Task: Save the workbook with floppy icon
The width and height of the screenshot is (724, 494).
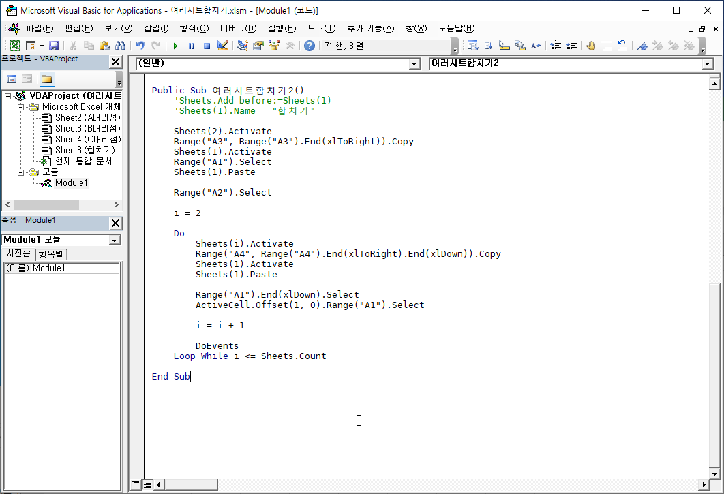Action: 54,46
